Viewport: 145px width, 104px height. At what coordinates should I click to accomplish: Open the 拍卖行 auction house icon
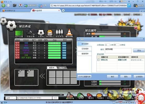click(101, 96)
